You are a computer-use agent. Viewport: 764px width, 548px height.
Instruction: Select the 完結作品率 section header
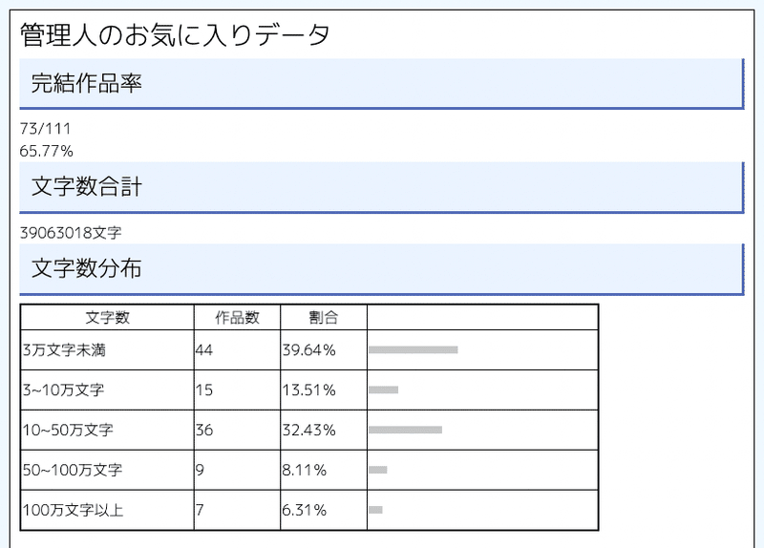coord(382,84)
